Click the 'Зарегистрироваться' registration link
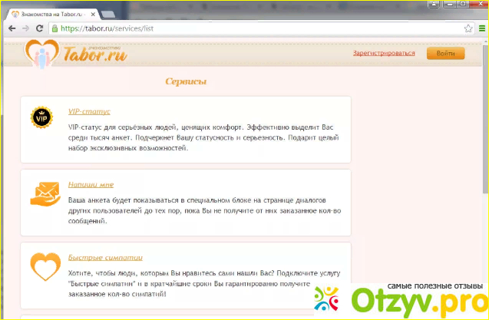 pyautogui.click(x=384, y=53)
